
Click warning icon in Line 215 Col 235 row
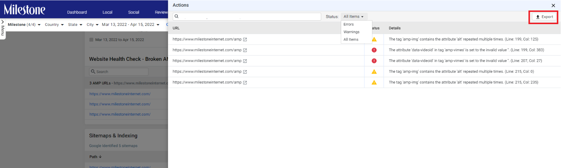pyautogui.click(x=374, y=82)
